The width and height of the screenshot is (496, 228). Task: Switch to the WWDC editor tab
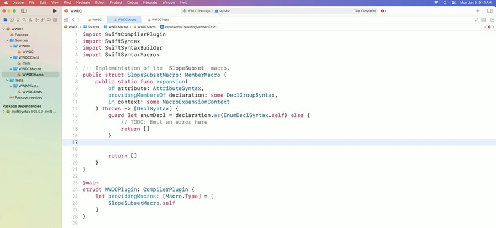point(95,20)
